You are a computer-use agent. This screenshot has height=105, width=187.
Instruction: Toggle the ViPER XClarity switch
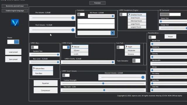66,47
